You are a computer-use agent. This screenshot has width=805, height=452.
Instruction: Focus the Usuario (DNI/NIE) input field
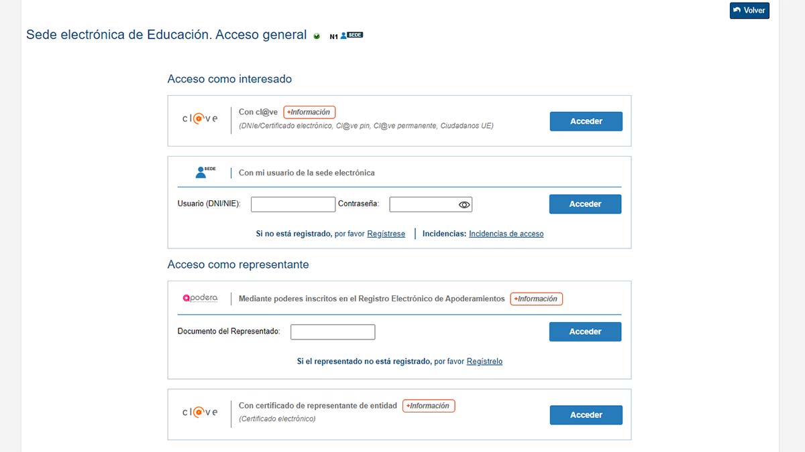[x=292, y=204]
